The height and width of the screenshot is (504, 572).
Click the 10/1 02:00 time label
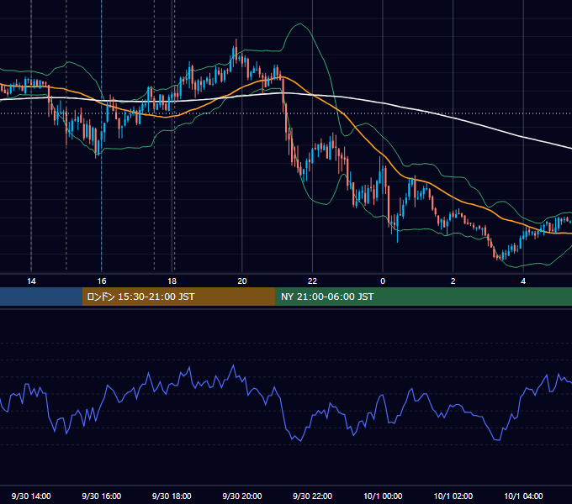tap(453, 496)
